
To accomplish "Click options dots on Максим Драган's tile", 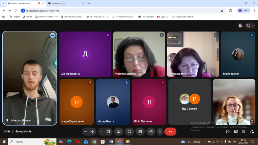I will point(52,35).
